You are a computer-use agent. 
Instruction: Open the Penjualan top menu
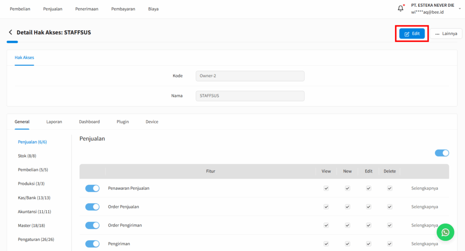pyautogui.click(x=53, y=9)
